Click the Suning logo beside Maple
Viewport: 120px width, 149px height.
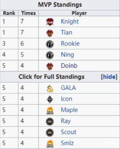coord(50,111)
